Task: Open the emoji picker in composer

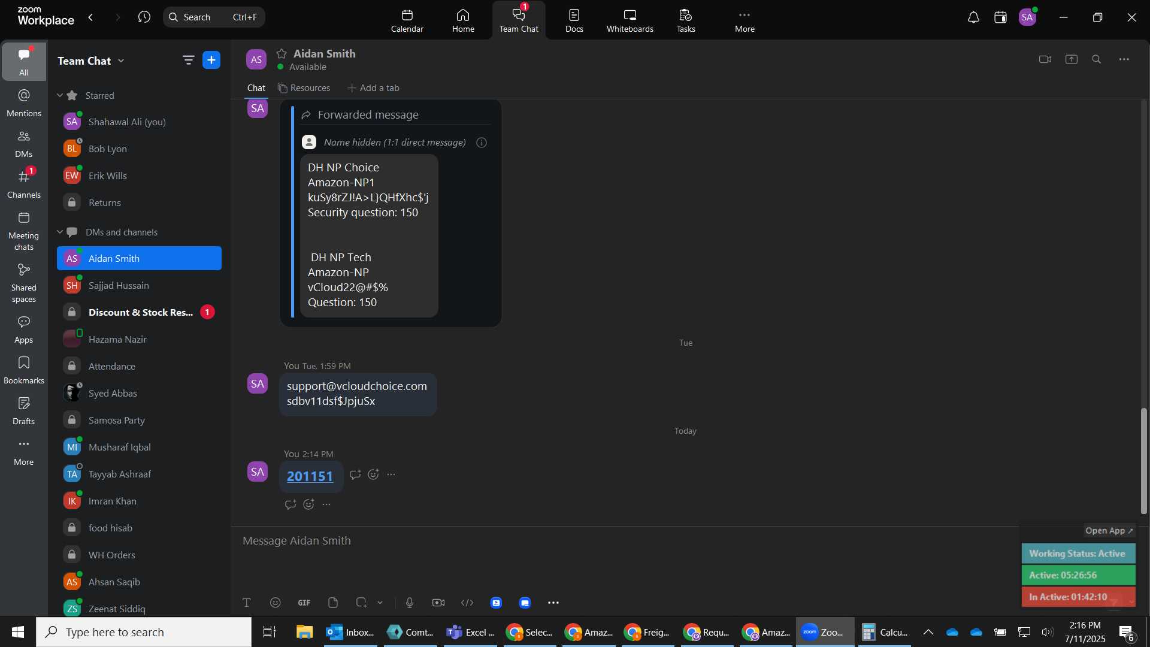Action: [x=275, y=603]
